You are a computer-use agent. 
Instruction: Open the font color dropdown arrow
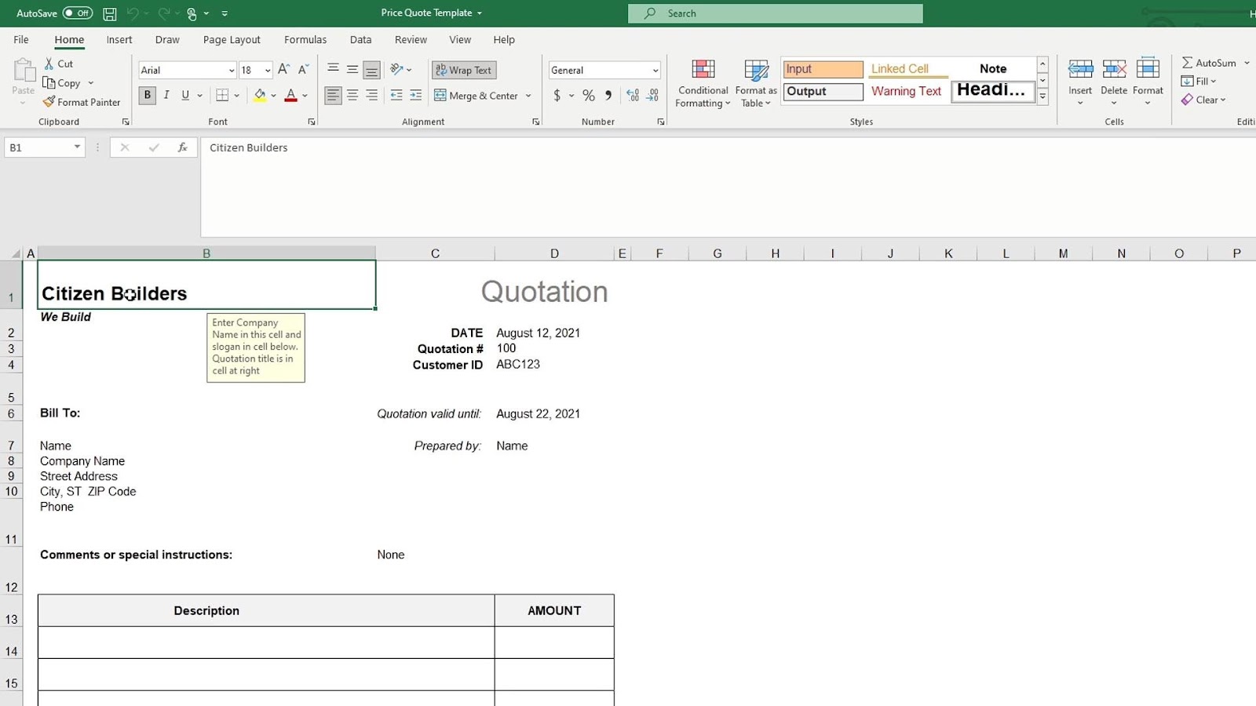pyautogui.click(x=305, y=96)
